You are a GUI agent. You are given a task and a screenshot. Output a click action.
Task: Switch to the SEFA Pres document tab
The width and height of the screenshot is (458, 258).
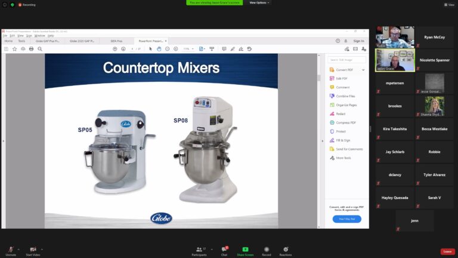click(116, 41)
